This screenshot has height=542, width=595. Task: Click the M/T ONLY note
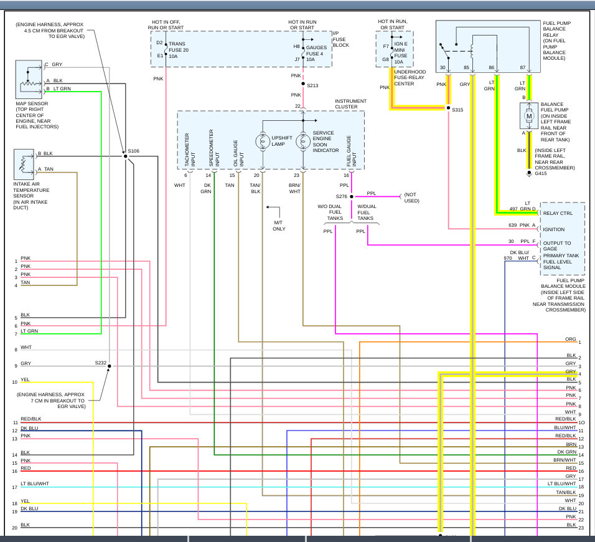(279, 226)
